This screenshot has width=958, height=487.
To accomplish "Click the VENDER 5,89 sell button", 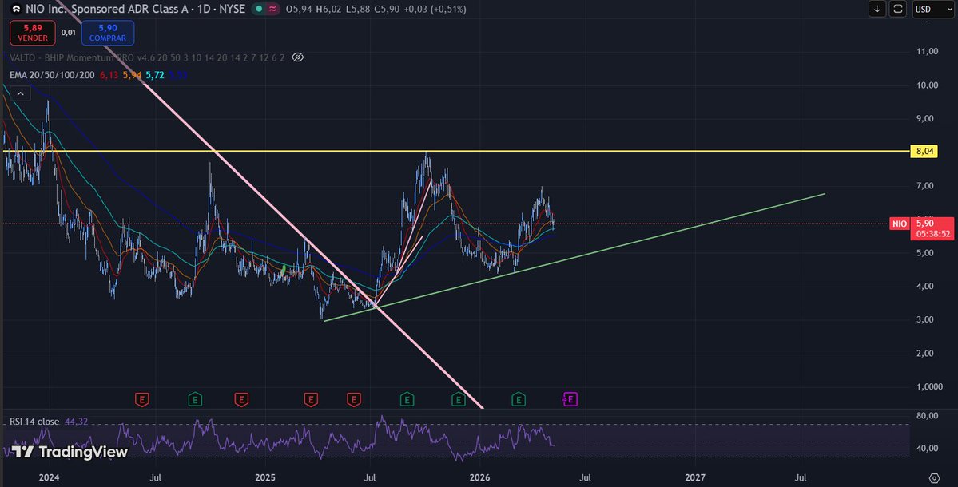I will 33,33.
